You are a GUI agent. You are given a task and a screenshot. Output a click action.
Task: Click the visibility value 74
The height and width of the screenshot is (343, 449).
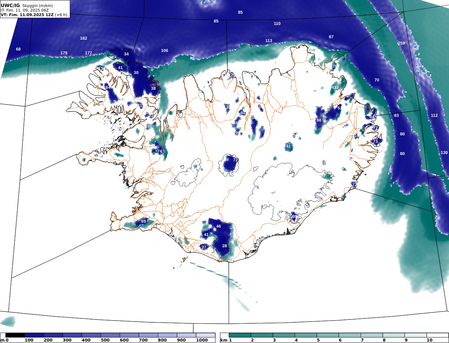[x=160, y=151]
